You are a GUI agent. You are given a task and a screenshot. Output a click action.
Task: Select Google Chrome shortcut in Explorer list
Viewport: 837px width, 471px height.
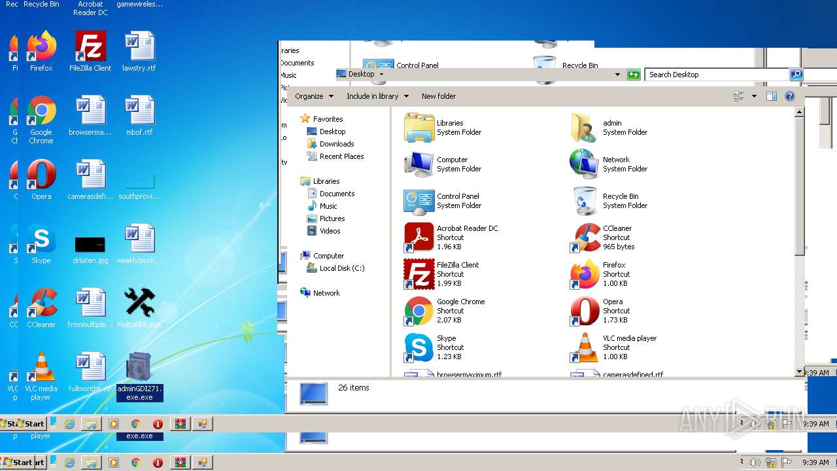(x=445, y=311)
